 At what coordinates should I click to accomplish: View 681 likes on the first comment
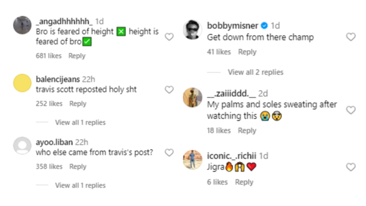[48, 56]
